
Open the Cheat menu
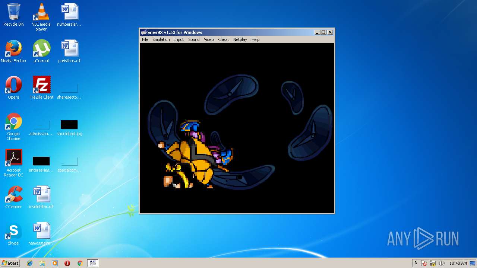click(x=224, y=39)
